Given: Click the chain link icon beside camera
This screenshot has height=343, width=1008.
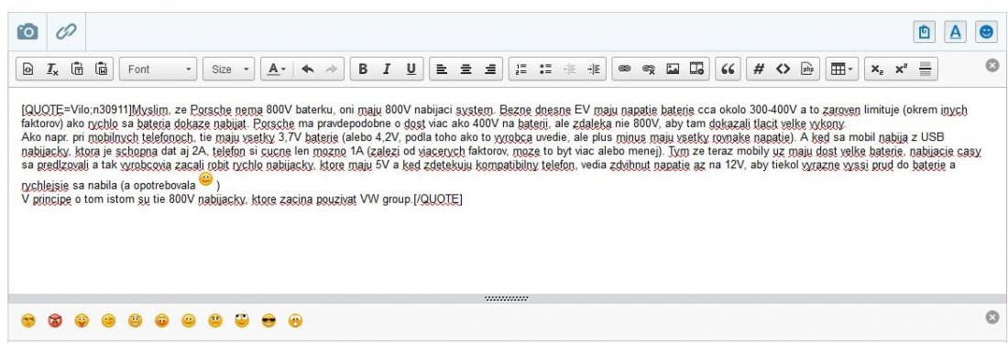Looking at the screenshot, I should point(66,31).
